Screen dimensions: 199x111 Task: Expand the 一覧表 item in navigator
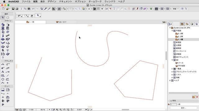point(172,69)
